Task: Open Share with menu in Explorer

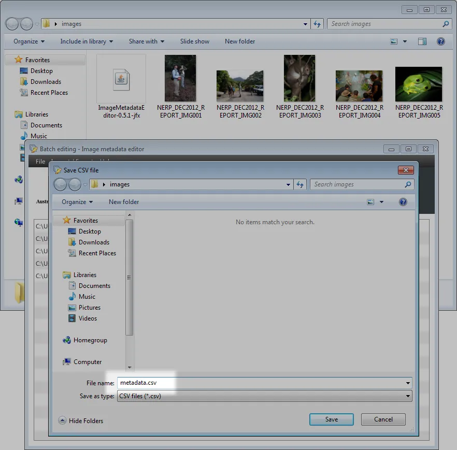Action: (147, 41)
